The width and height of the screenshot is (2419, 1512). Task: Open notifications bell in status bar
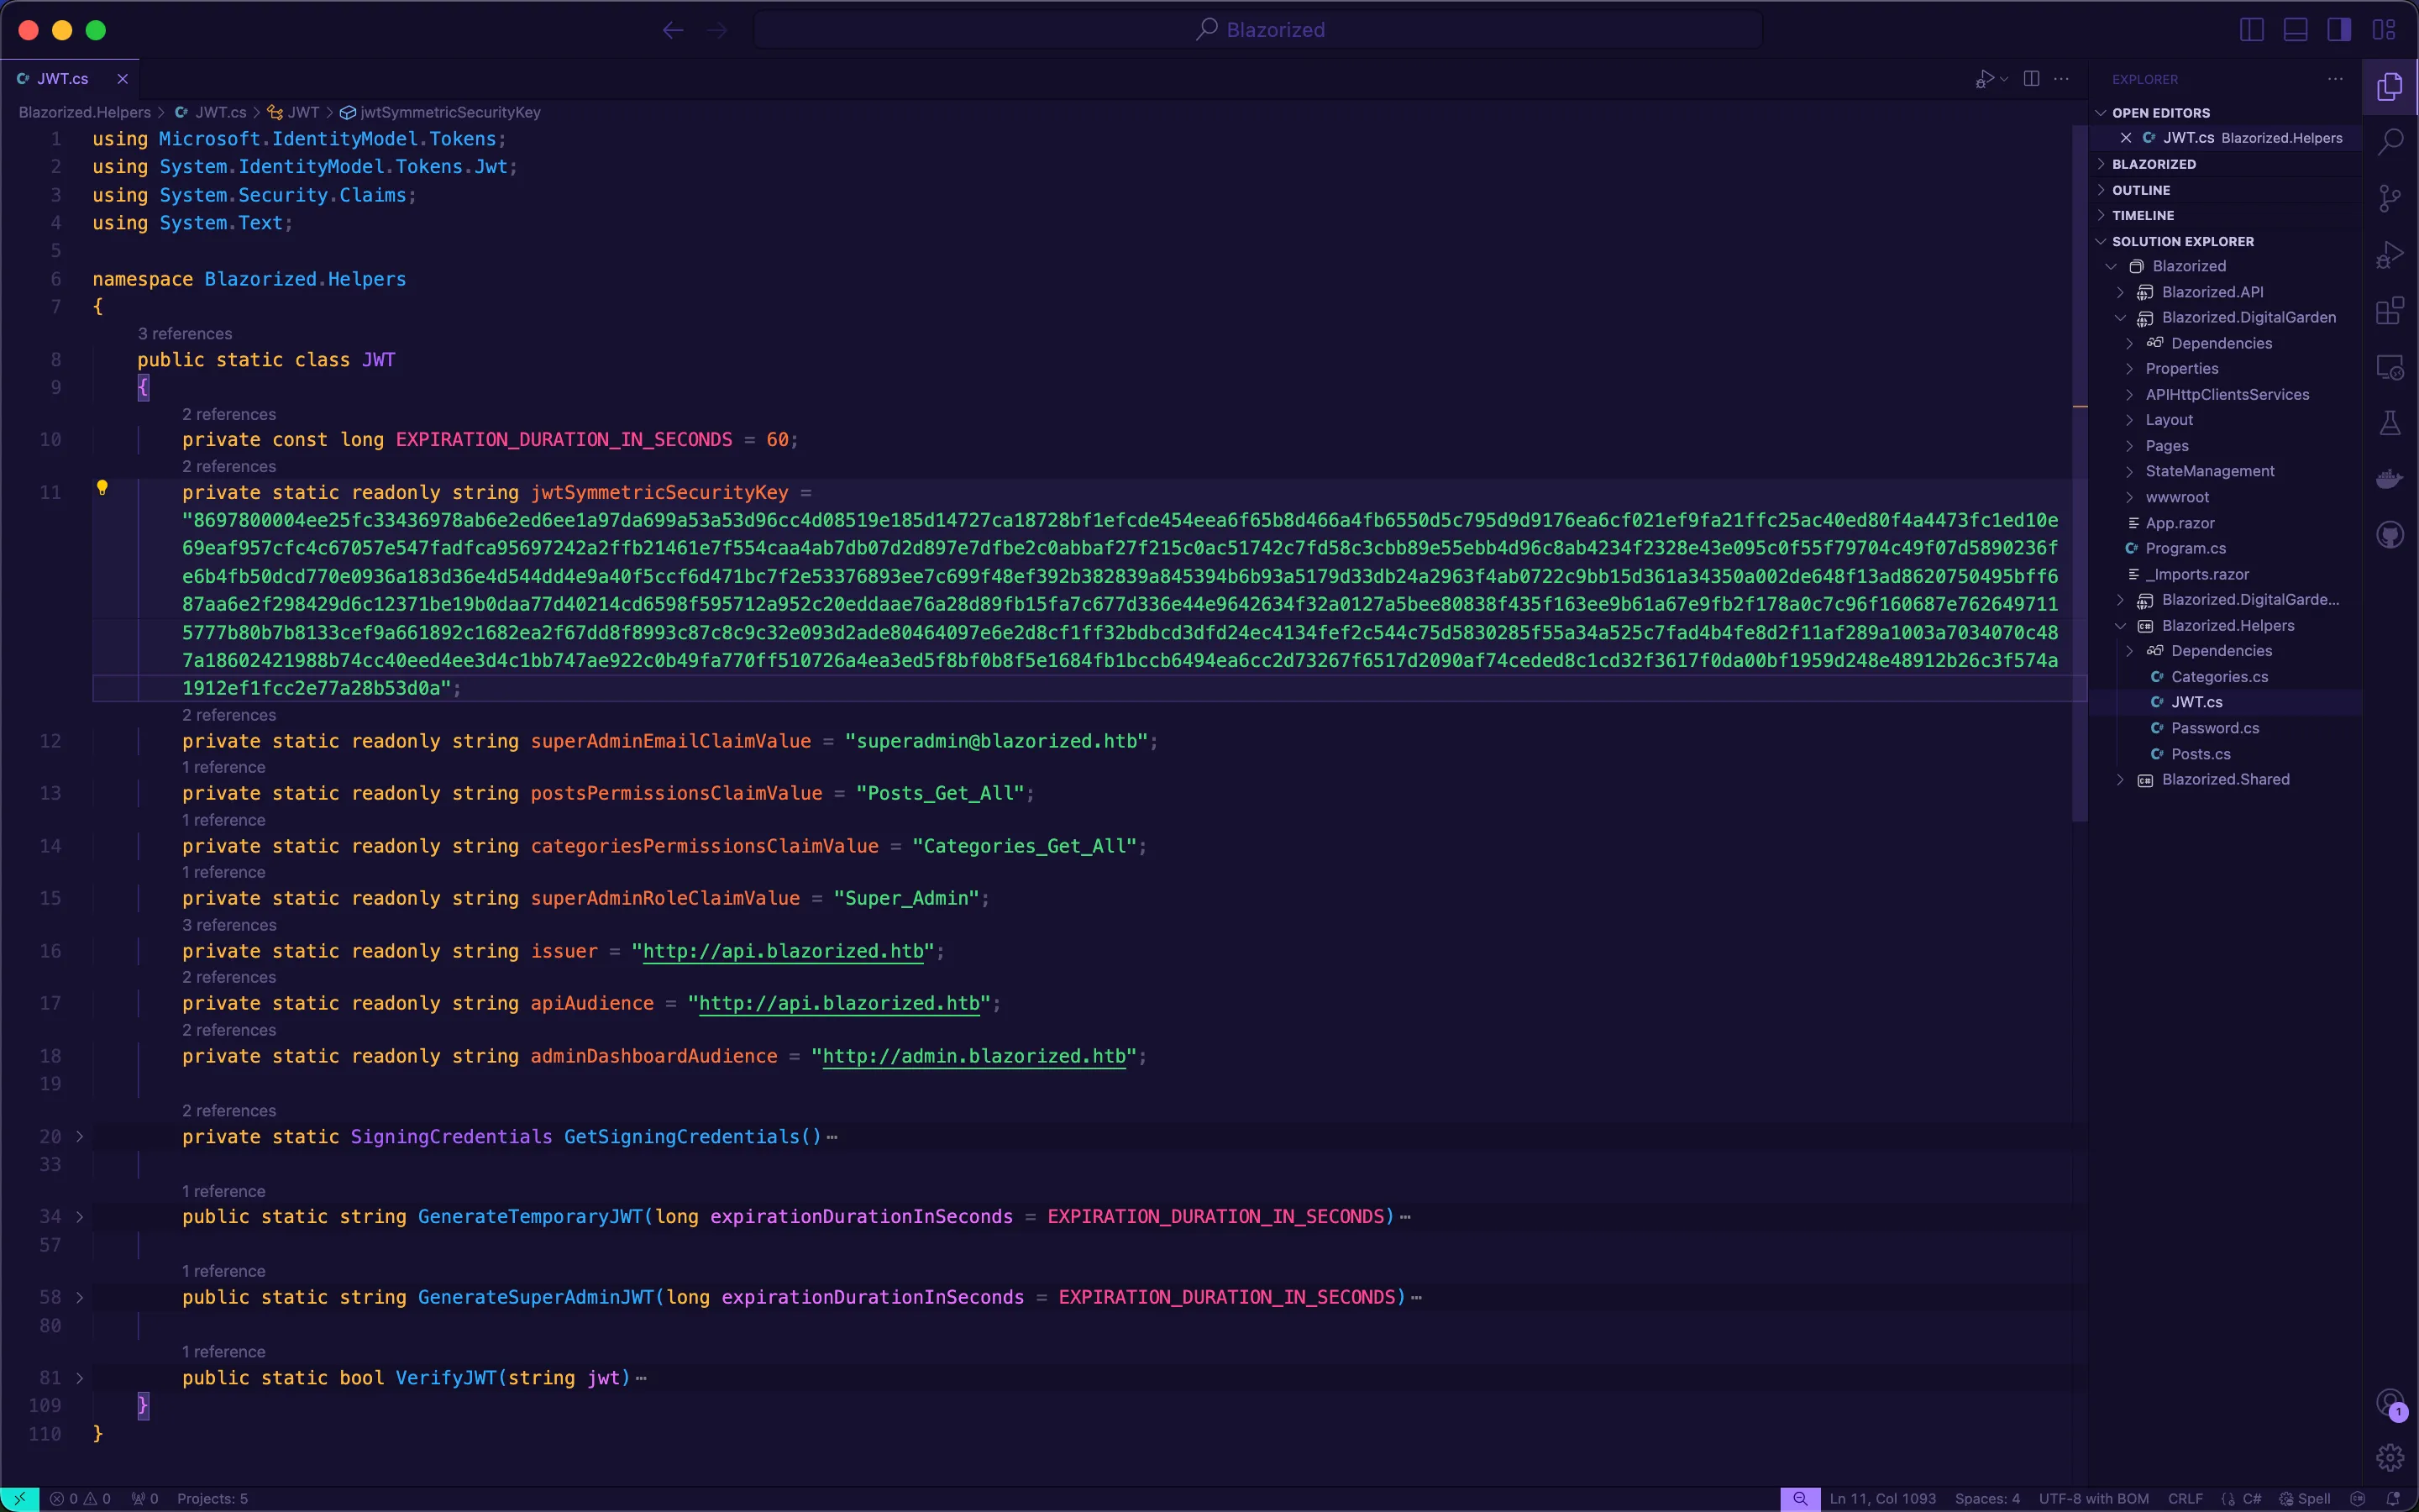(2393, 1499)
